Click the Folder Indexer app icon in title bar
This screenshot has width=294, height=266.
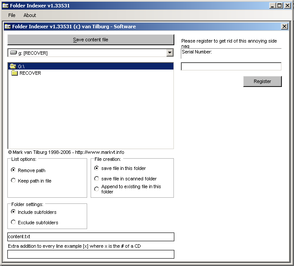coord(6,6)
